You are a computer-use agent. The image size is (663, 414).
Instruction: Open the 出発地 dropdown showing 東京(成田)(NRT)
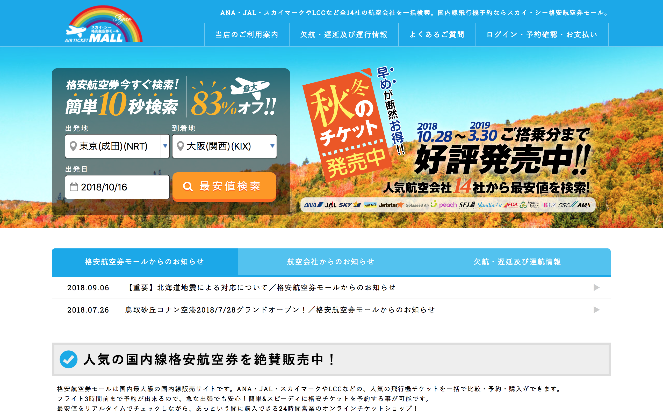pyautogui.click(x=117, y=146)
